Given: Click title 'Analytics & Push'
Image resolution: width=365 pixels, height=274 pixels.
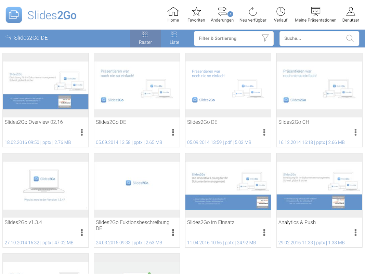Looking at the screenshot, I should [297, 222].
